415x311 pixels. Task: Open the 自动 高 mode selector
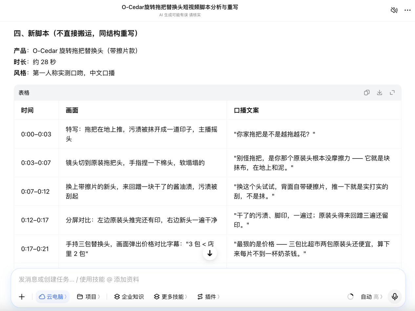pyautogui.click(x=372, y=297)
